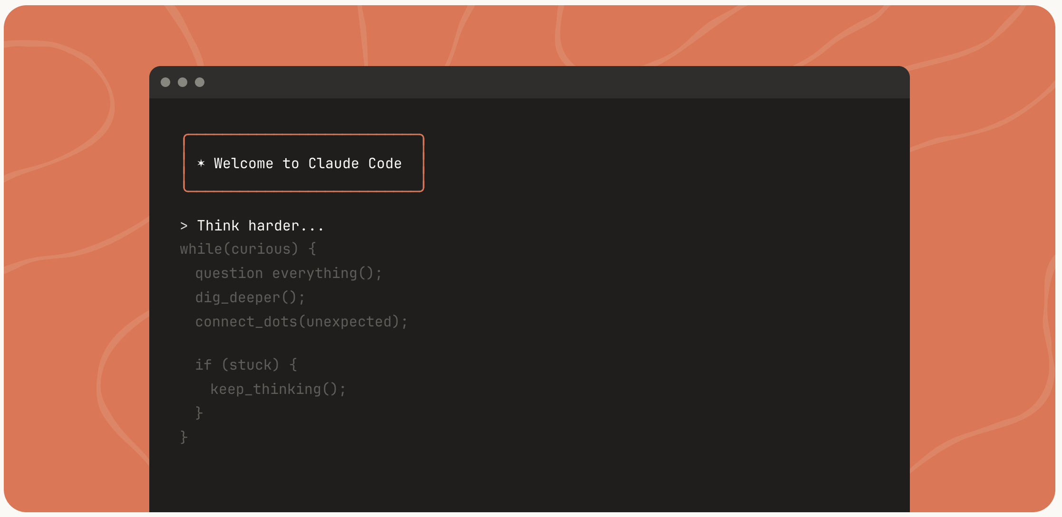Click the word 'Welcome' in the banner
This screenshot has width=1062, height=517.
(x=243, y=163)
